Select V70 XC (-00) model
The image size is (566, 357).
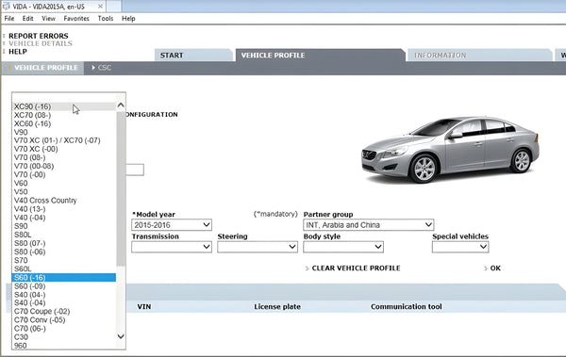click(64, 149)
